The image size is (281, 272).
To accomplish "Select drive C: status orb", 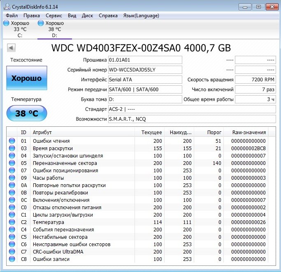I will point(6,23).
